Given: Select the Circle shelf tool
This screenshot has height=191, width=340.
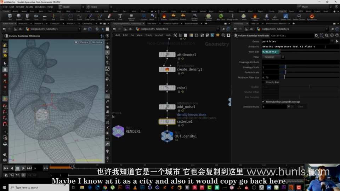Looking at the screenshot, I should 71,17.
